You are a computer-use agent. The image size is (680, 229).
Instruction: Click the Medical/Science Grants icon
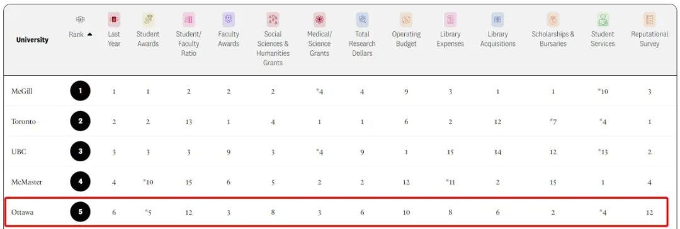[x=320, y=19]
